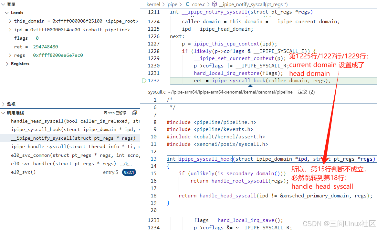Viewport: 377px width, 230px height.
Task: Click ipipe_syscall_hook on line 13
Action: 205,159
